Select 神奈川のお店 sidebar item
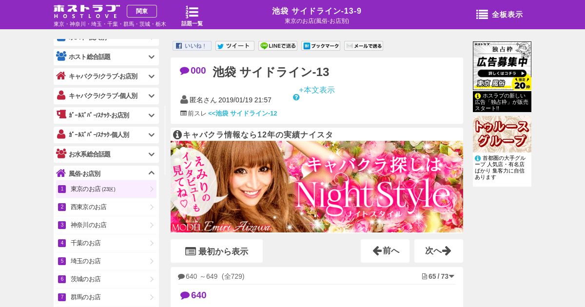Screen dimensions: 585x307 tap(106, 225)
